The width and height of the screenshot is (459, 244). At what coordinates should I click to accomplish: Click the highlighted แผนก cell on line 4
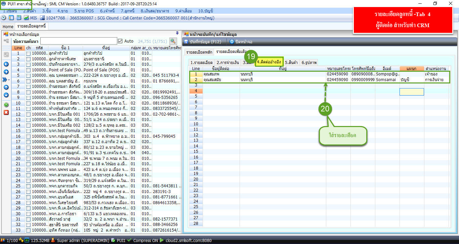coord(412,92)
